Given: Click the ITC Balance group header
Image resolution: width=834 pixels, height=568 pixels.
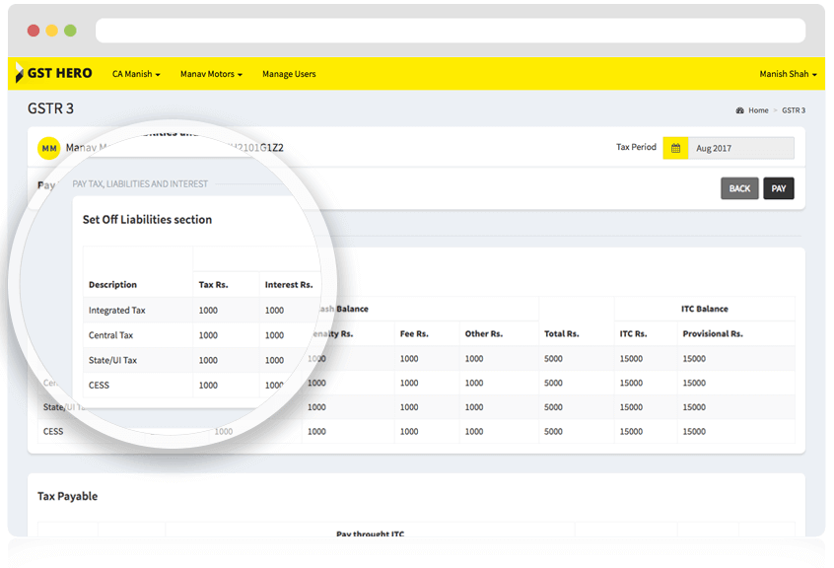Looking at the screenshot, I should (704, 309).
